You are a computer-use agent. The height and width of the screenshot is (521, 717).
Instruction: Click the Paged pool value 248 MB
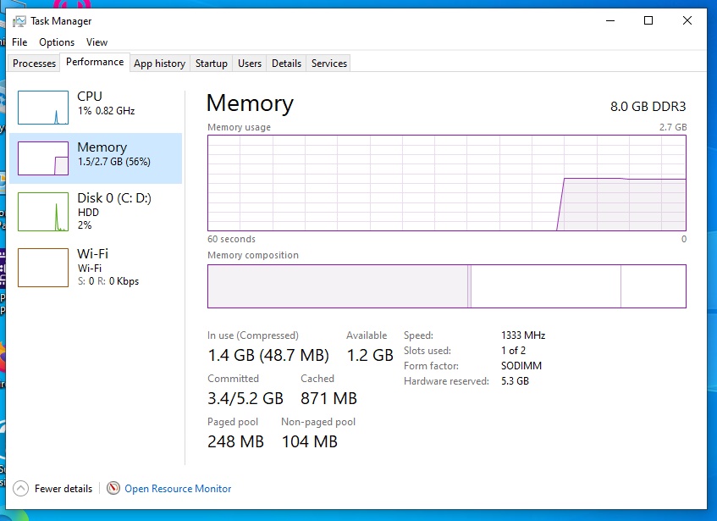tap(235, 441)
